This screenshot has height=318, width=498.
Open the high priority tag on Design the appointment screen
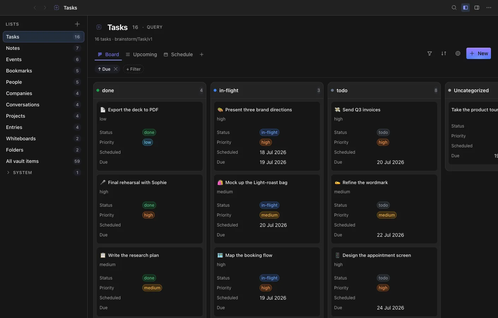[383, 288]
